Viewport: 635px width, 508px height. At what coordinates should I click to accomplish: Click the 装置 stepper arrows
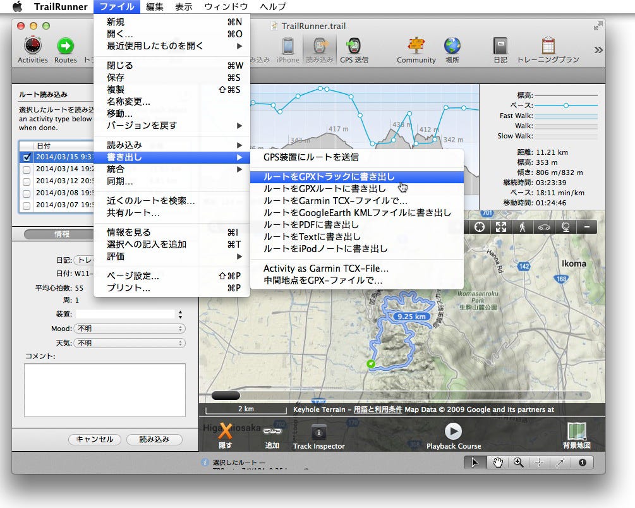pos(180,314)
